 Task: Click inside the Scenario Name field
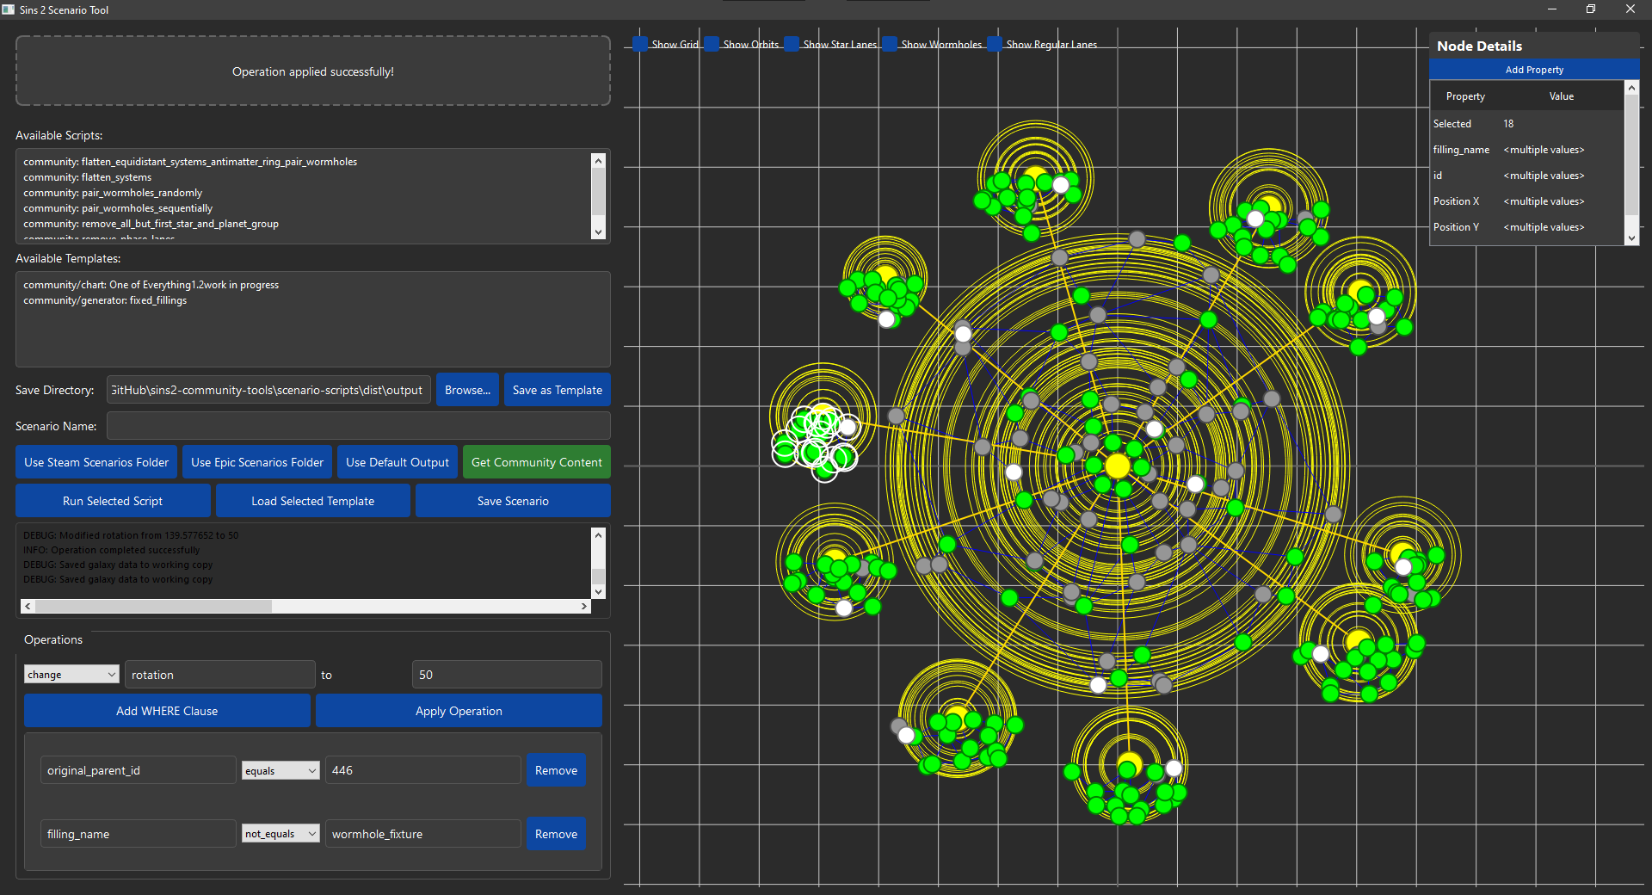[x=357, y=425]
